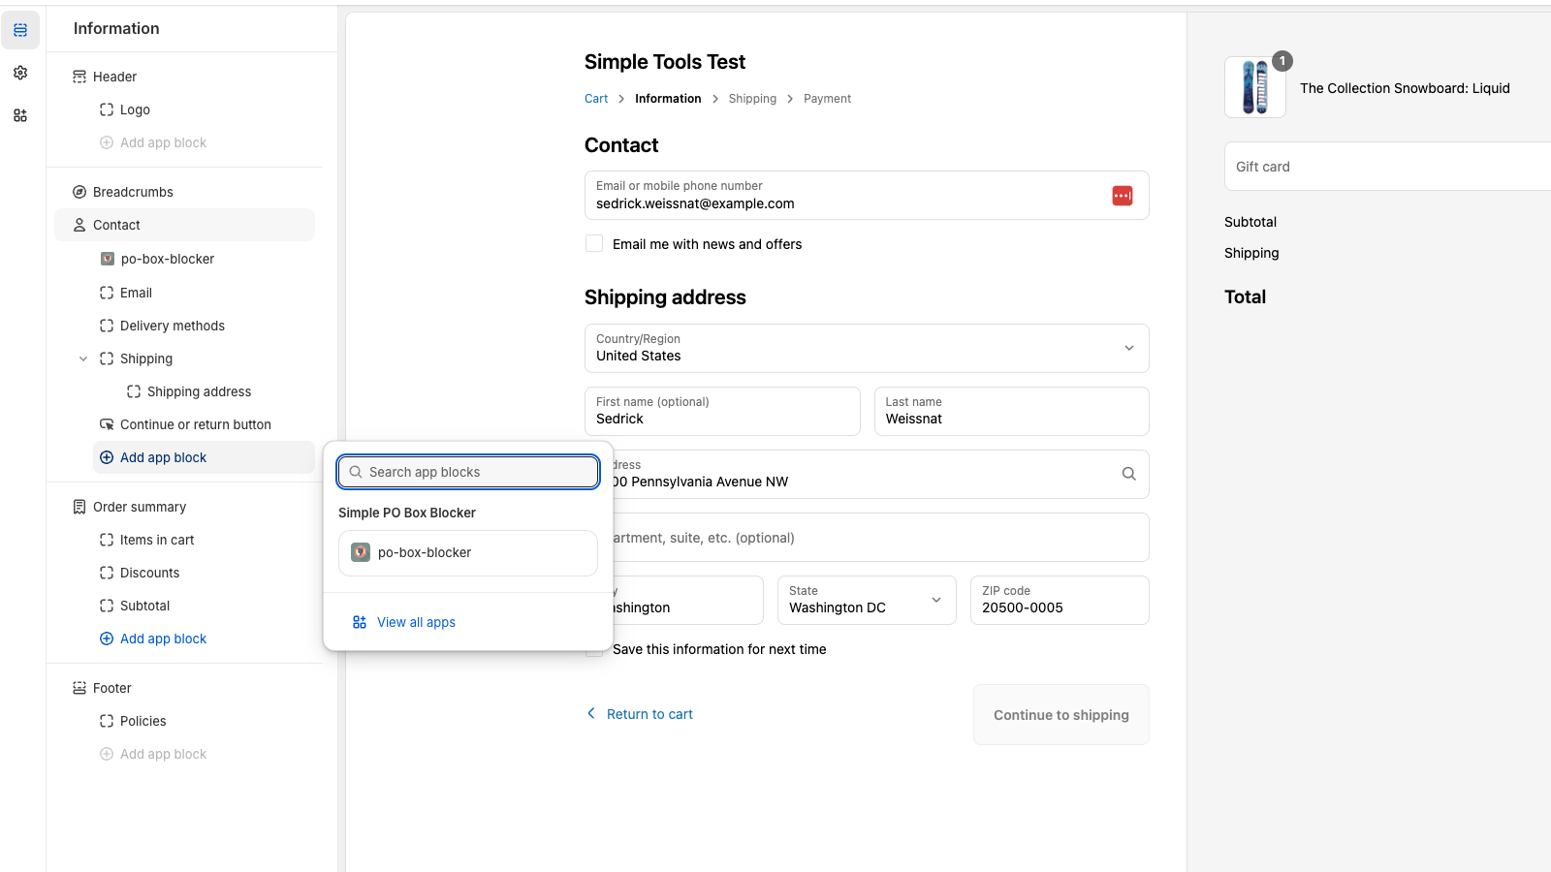
Task: Open the View all apps link
Action: (x=416, y=622)
